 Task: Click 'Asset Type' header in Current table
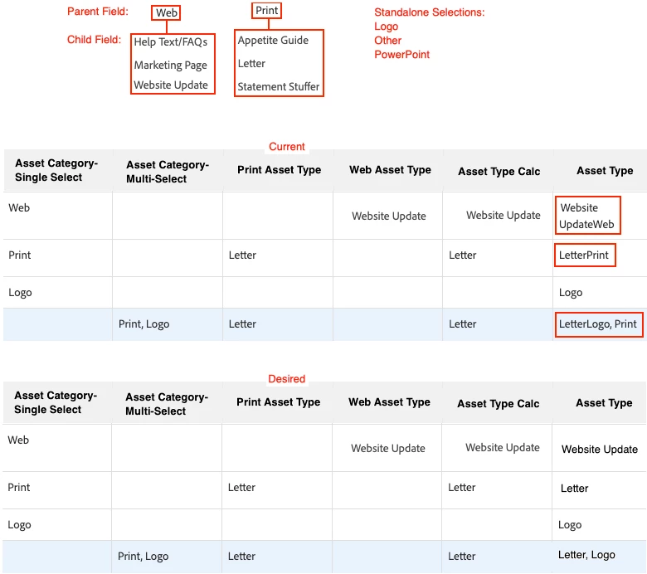(x=605, y=170)
